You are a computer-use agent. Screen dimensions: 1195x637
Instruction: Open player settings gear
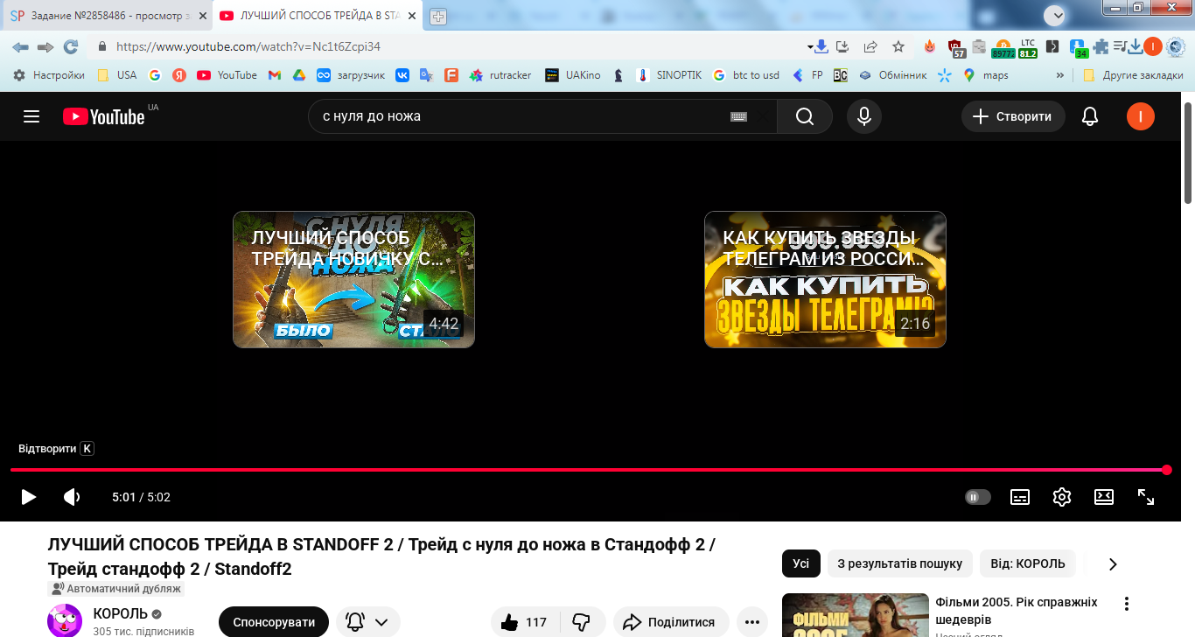coord(1062,497)
